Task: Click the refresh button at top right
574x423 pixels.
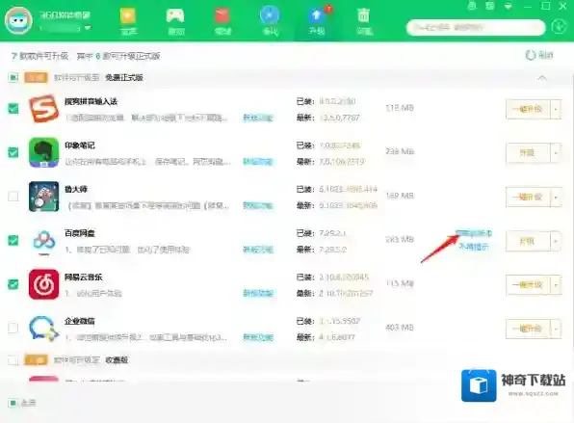Action: [539, 55]
